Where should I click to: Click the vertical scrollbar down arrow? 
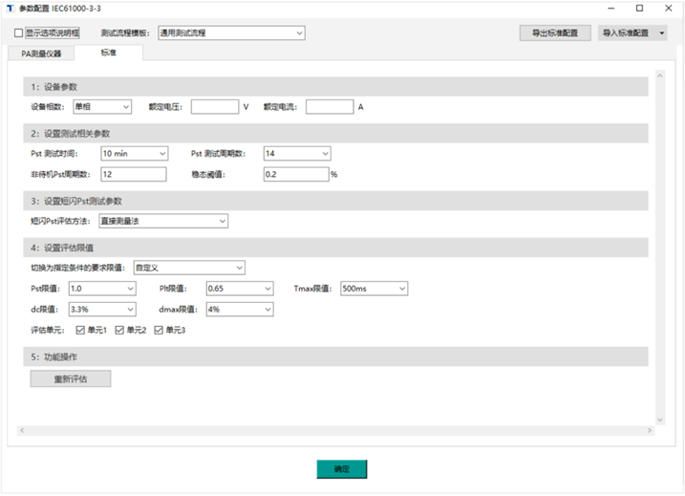(x=660, y=420)
